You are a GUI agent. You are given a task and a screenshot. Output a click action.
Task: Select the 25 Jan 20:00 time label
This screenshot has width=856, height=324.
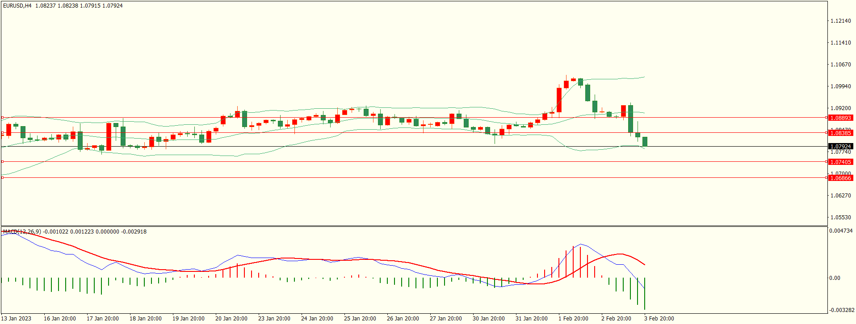pos(360,319)
